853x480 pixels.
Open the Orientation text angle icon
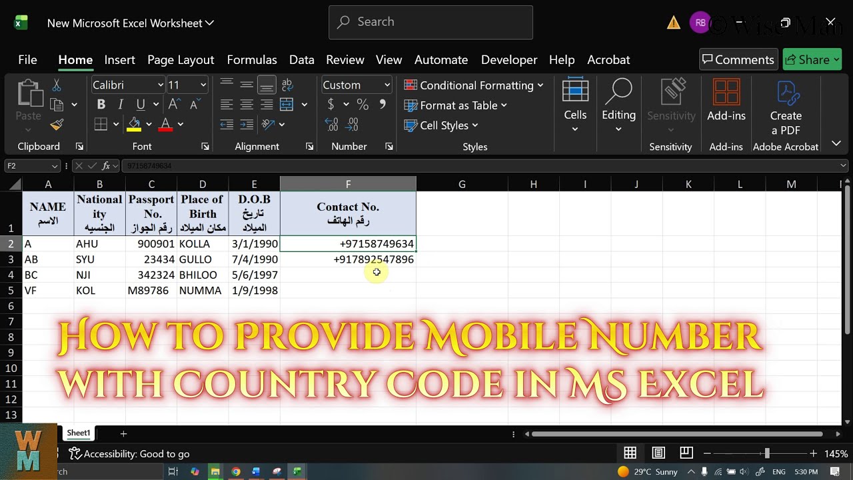click(x=268, y=124)
